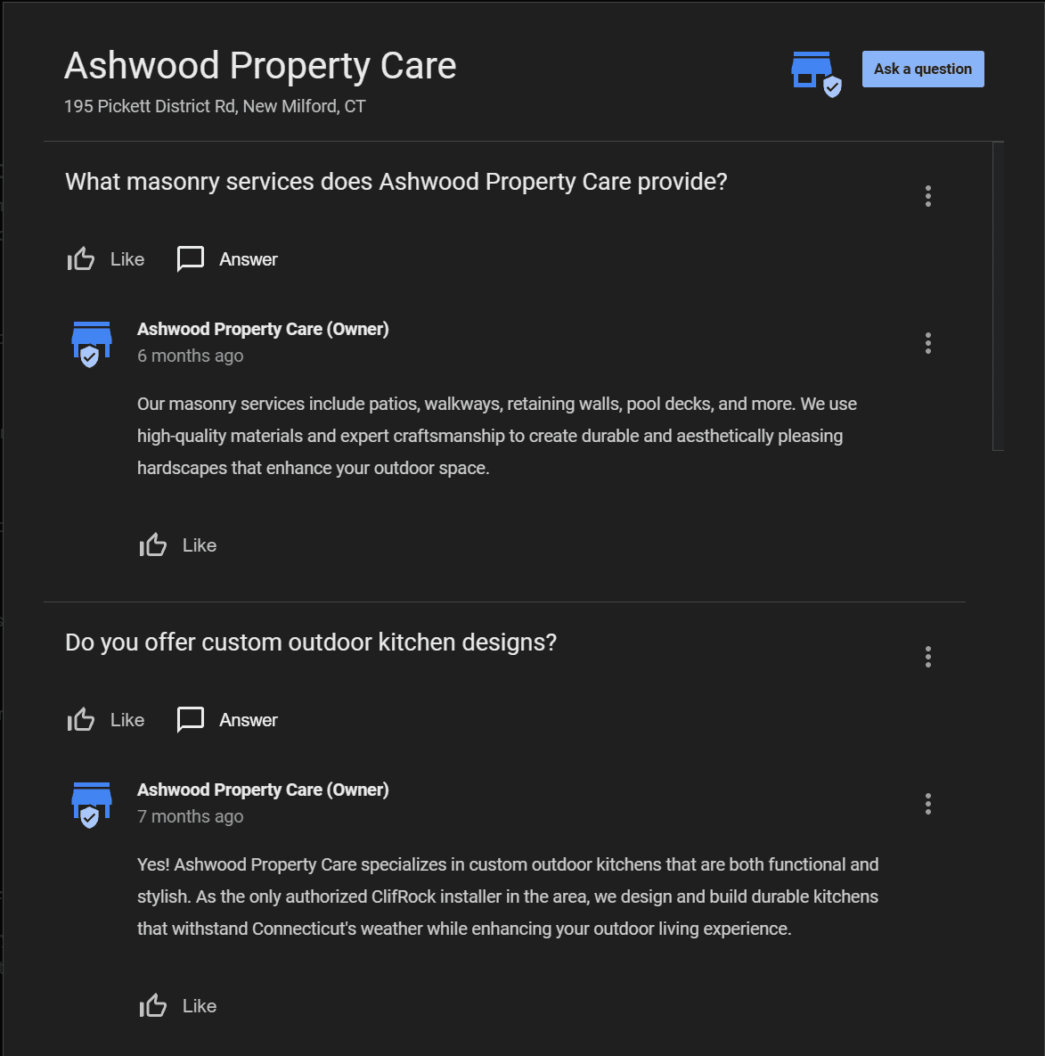Click owner avatar beside the outdoor kitchen answer
This screenshot has width=1045, height=1056.
click(91, 805)
